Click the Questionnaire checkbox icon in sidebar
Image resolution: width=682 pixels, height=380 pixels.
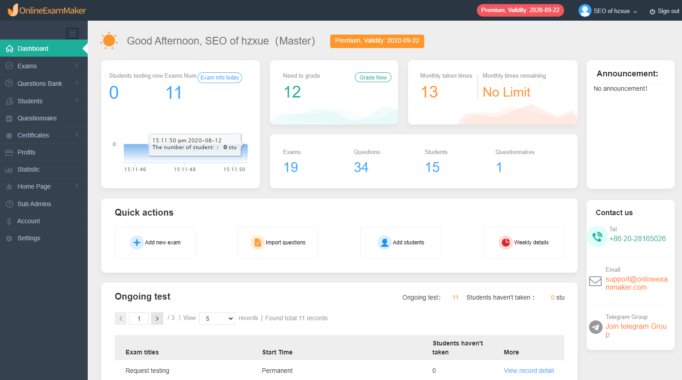tap(9, 119)
